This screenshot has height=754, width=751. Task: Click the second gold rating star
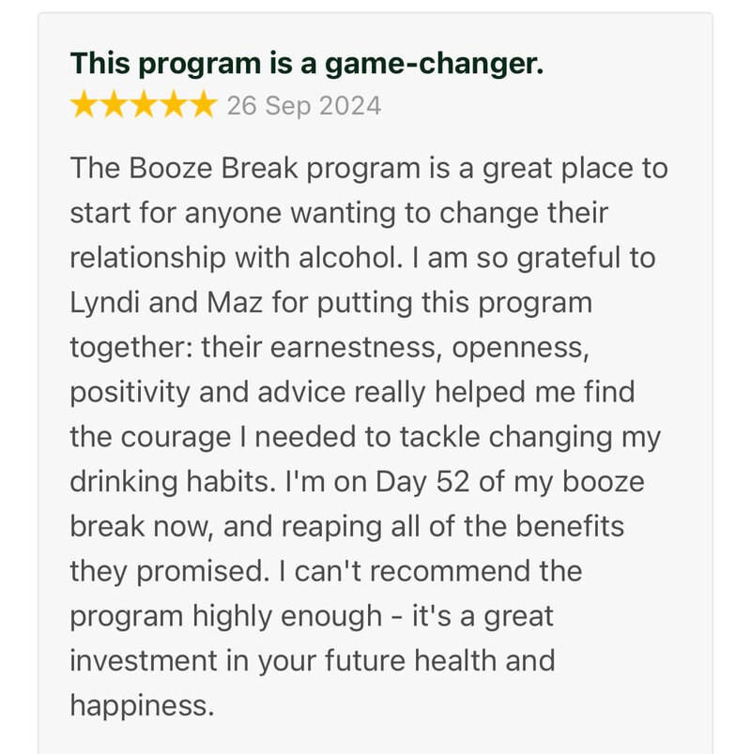point(115,104)
